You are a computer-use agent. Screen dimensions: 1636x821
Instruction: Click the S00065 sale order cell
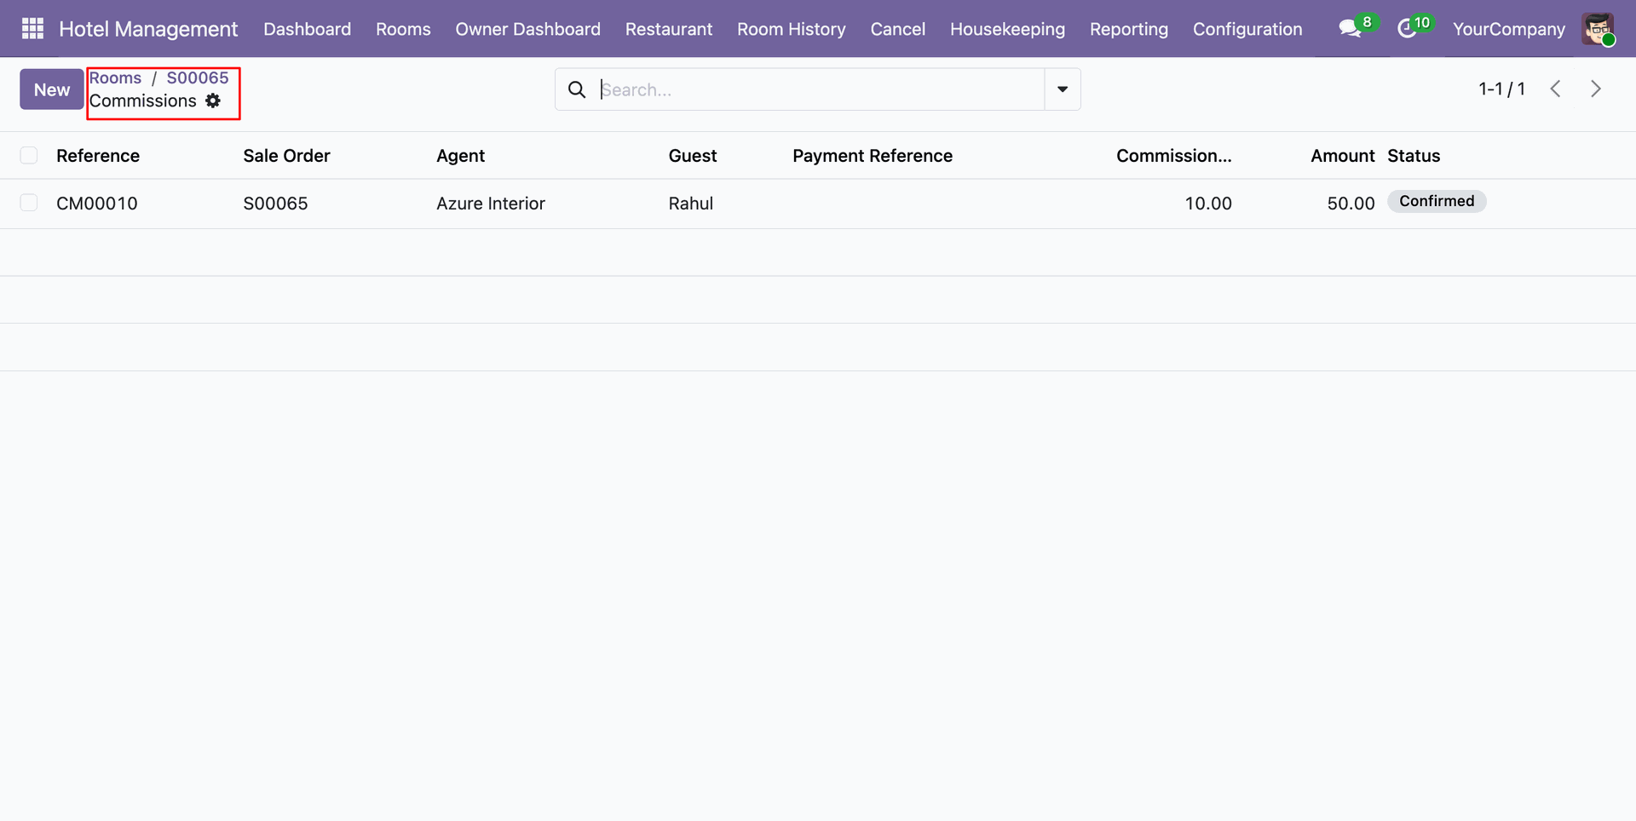tap(275, 204)
